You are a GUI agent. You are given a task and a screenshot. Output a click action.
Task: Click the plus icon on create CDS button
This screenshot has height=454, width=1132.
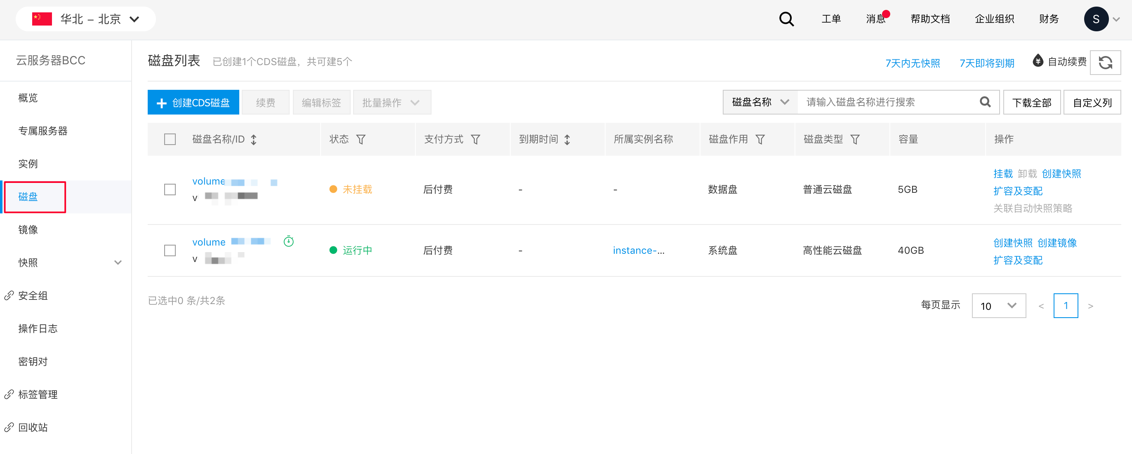(x=162, y=103)
